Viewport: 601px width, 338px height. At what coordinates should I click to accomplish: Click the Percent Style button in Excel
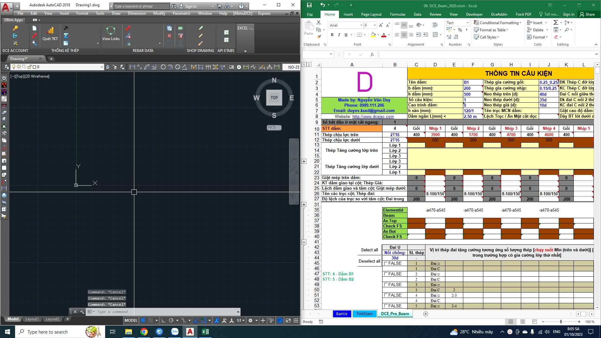click(460, 30)
